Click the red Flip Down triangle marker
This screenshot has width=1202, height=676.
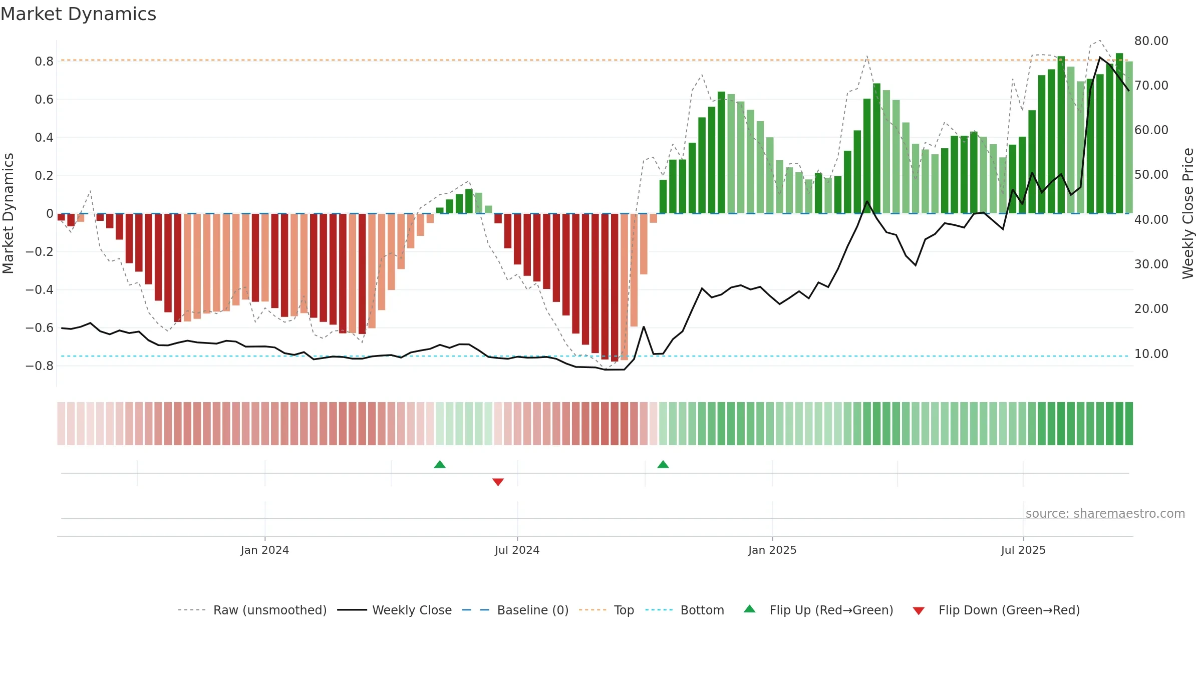[x=498, y=482]
